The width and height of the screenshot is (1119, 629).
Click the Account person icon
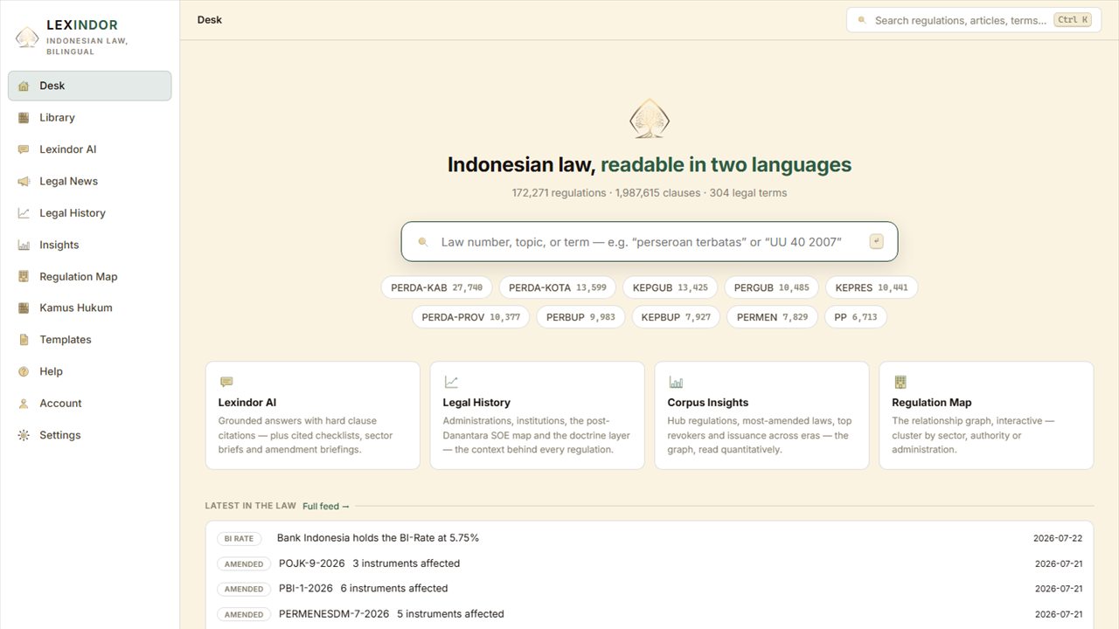(x=24, y=404)
